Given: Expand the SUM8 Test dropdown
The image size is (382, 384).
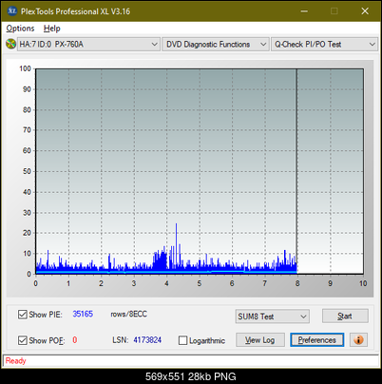Looking at the screenshot, I should (x=273, y=317).
